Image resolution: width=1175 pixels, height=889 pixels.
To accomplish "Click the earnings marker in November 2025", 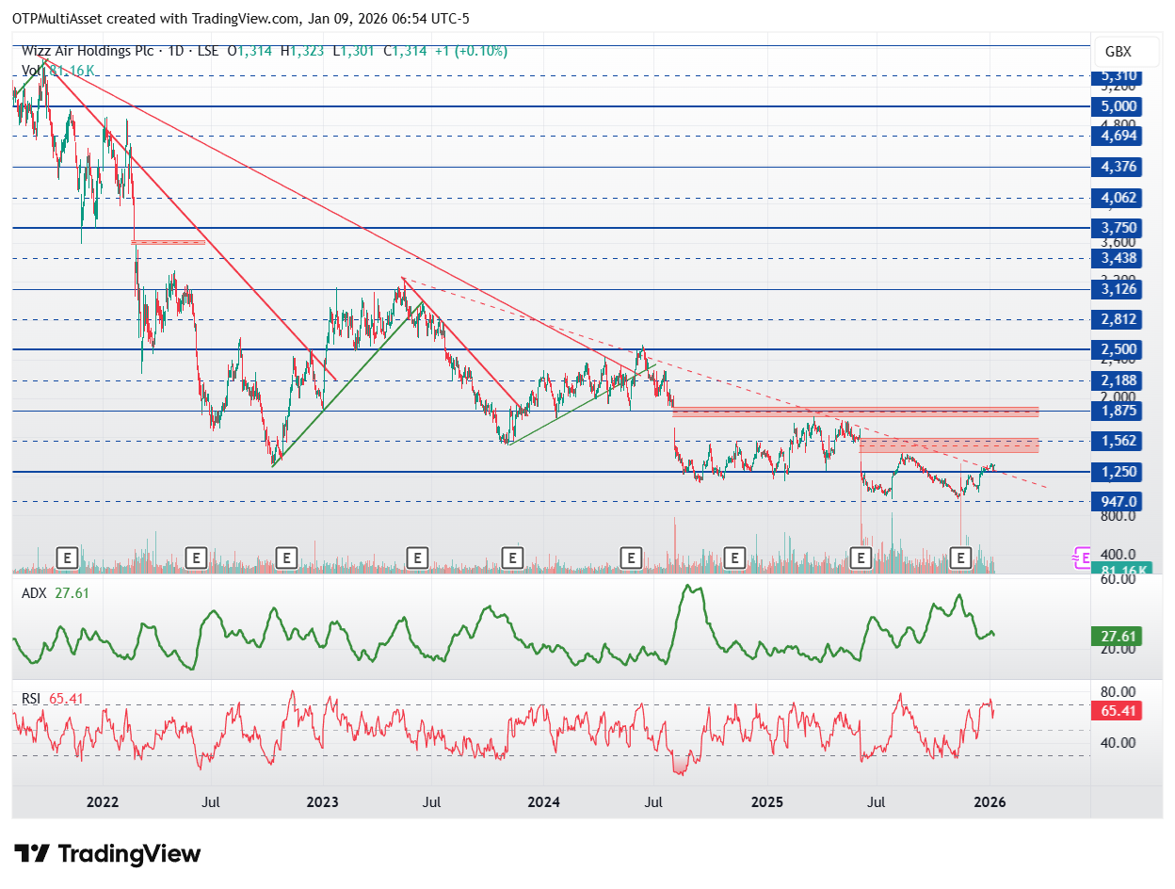I will (x=960, y=558).
